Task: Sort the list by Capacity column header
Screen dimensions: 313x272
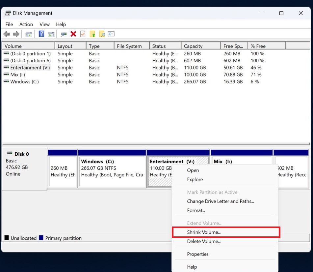Action: (193, 46)
